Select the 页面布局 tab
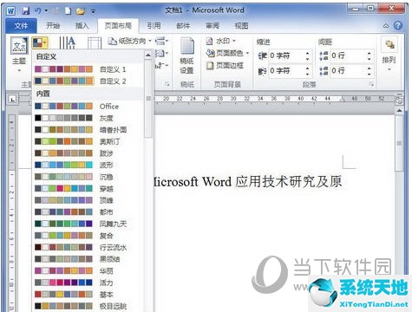 (118, 26)
